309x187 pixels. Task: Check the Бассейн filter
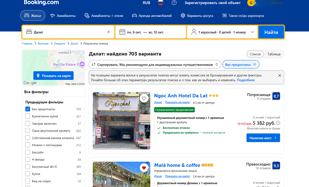point(28,152)
